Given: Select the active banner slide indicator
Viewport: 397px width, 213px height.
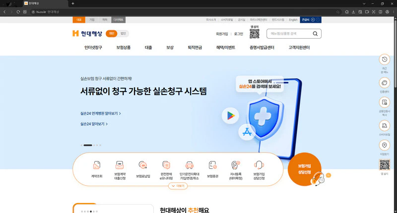Looking at the screenshot, I should click(x=88, y=145).
